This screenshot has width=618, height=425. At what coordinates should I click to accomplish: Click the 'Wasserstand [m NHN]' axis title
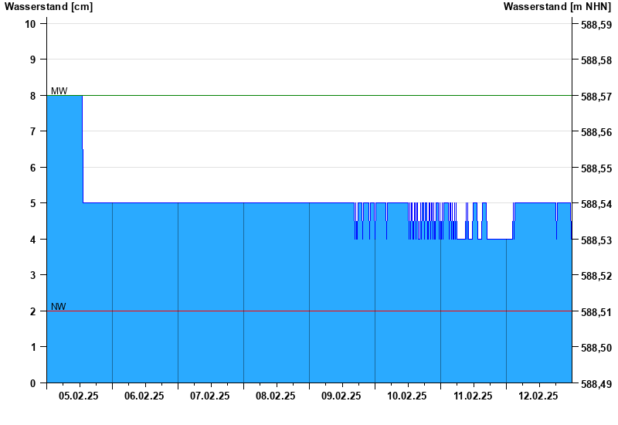coord(557,7)
